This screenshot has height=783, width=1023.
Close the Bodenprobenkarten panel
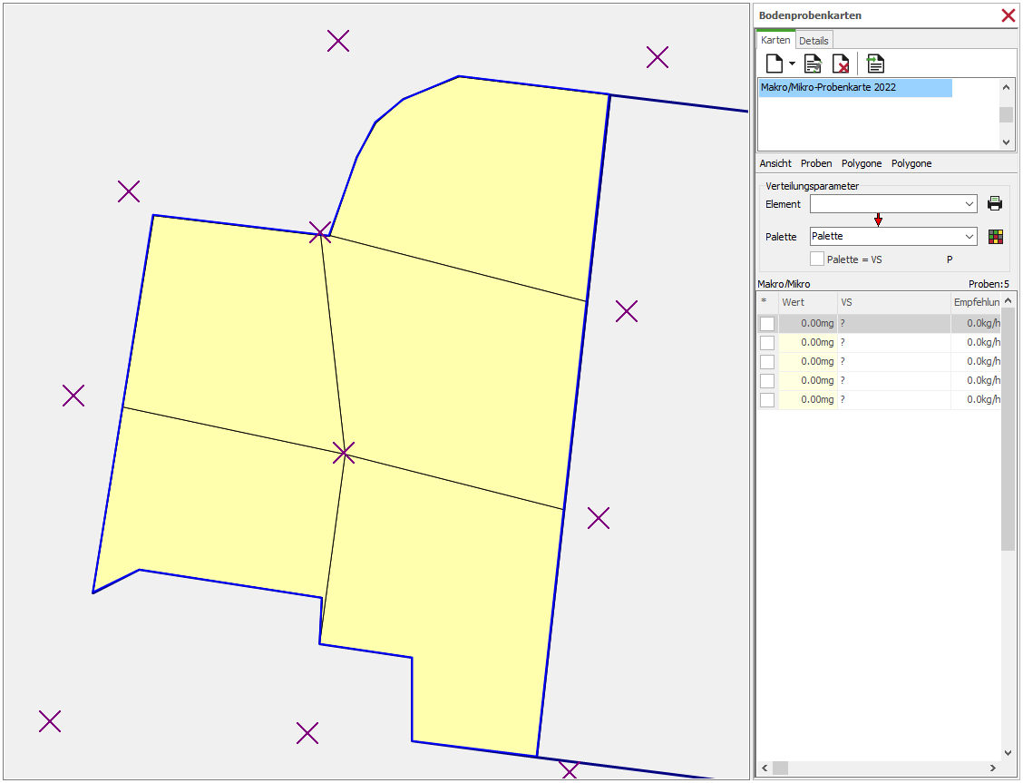click(x=1008, y=15)
